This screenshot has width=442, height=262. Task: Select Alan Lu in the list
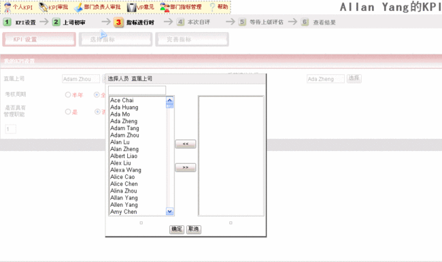click(120, 142)
